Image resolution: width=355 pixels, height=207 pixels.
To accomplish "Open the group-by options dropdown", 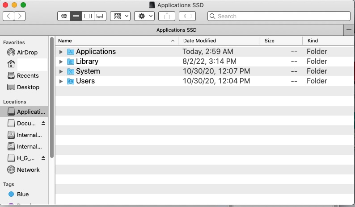I will pos(120,16).
